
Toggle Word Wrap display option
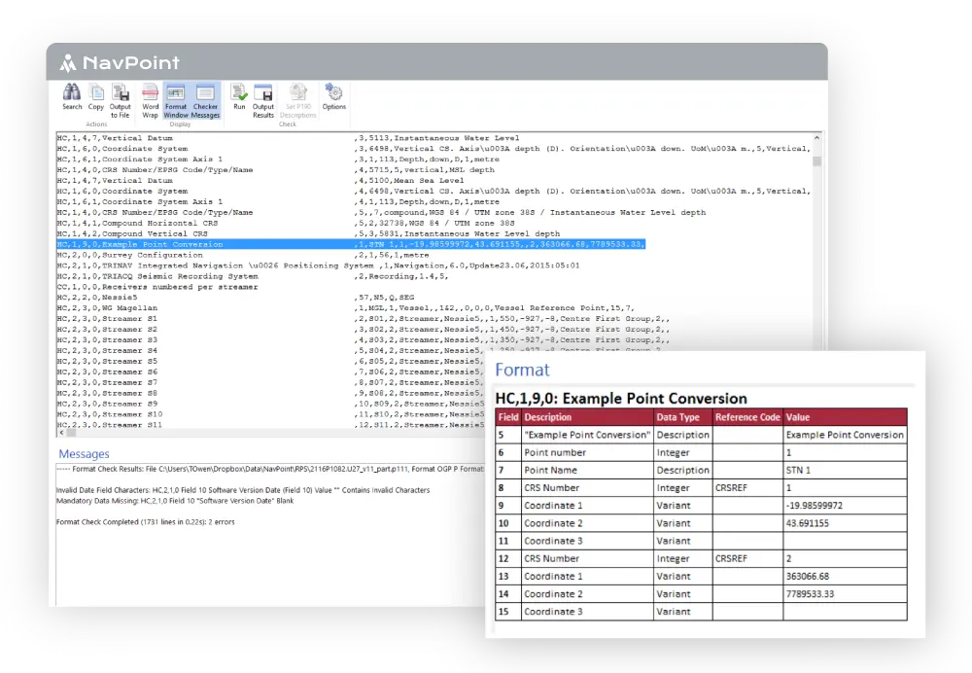[x=150, y=101]
